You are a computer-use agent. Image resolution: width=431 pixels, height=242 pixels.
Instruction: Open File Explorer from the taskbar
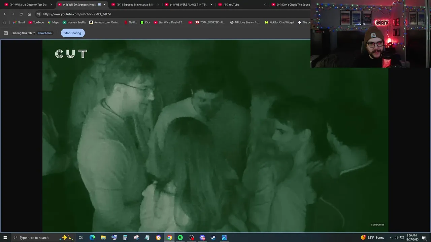pyautogui.click(x=103, y=238)
